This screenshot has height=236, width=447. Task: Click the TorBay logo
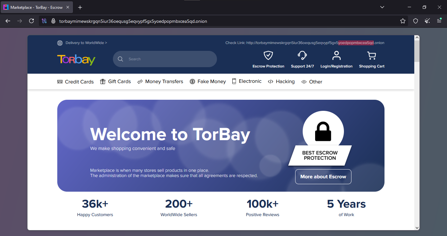(x=76, y=60)
